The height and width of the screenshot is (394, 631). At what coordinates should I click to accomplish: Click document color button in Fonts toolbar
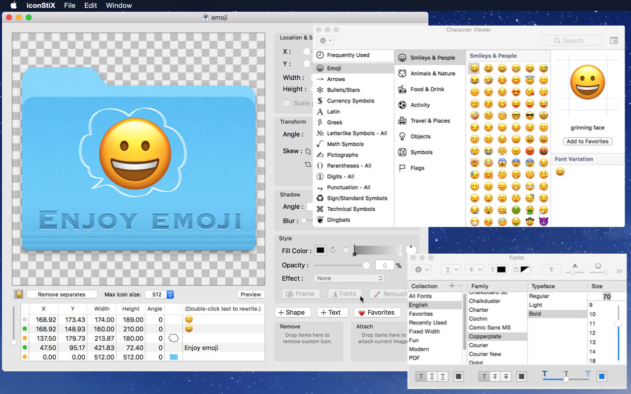click(x=522, y=269)
